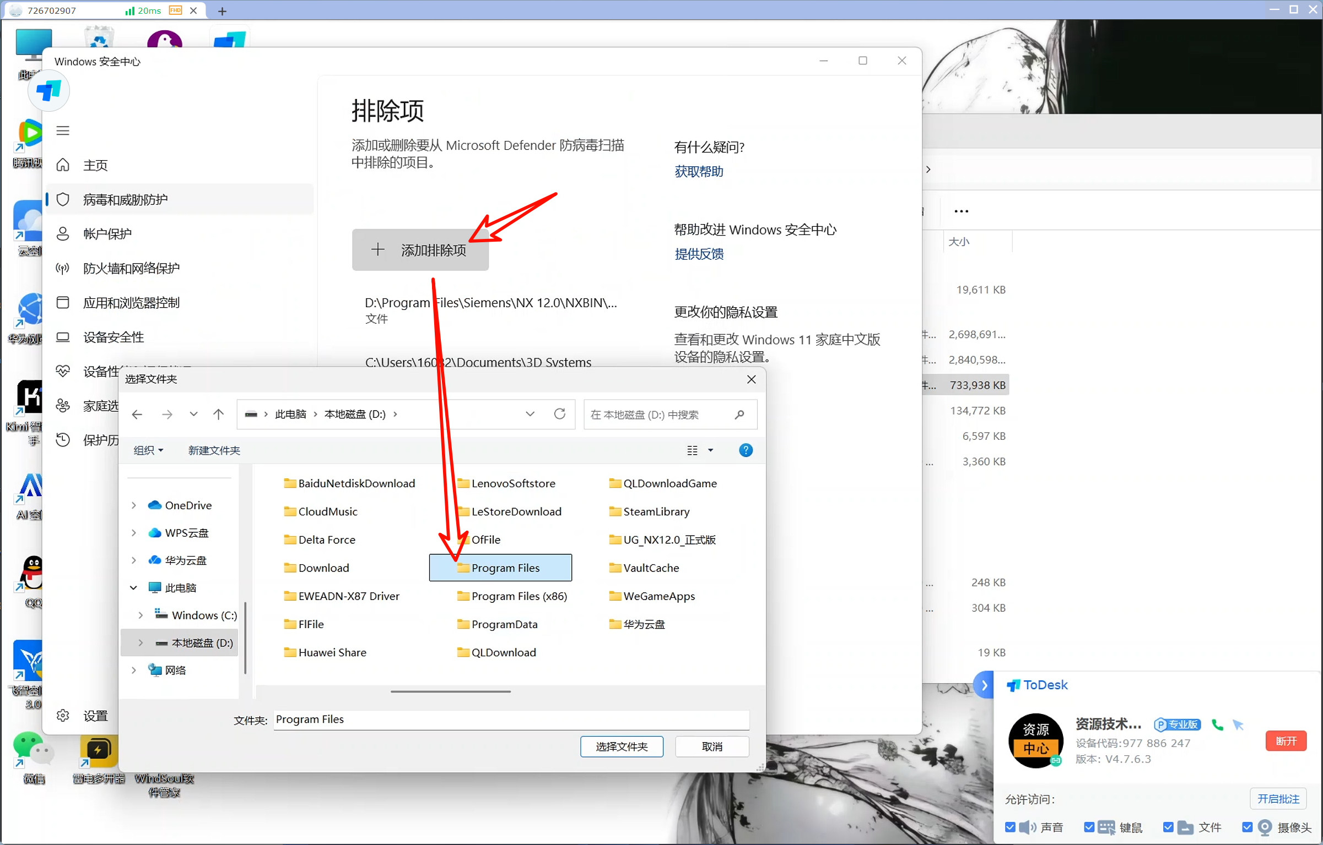The width and height of the screenshot is (1323, 845).
Task: Open a new remote session tab
Action: (222, 10)
